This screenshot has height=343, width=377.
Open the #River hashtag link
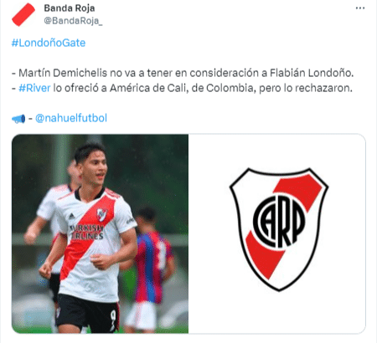tap(34, 88)
